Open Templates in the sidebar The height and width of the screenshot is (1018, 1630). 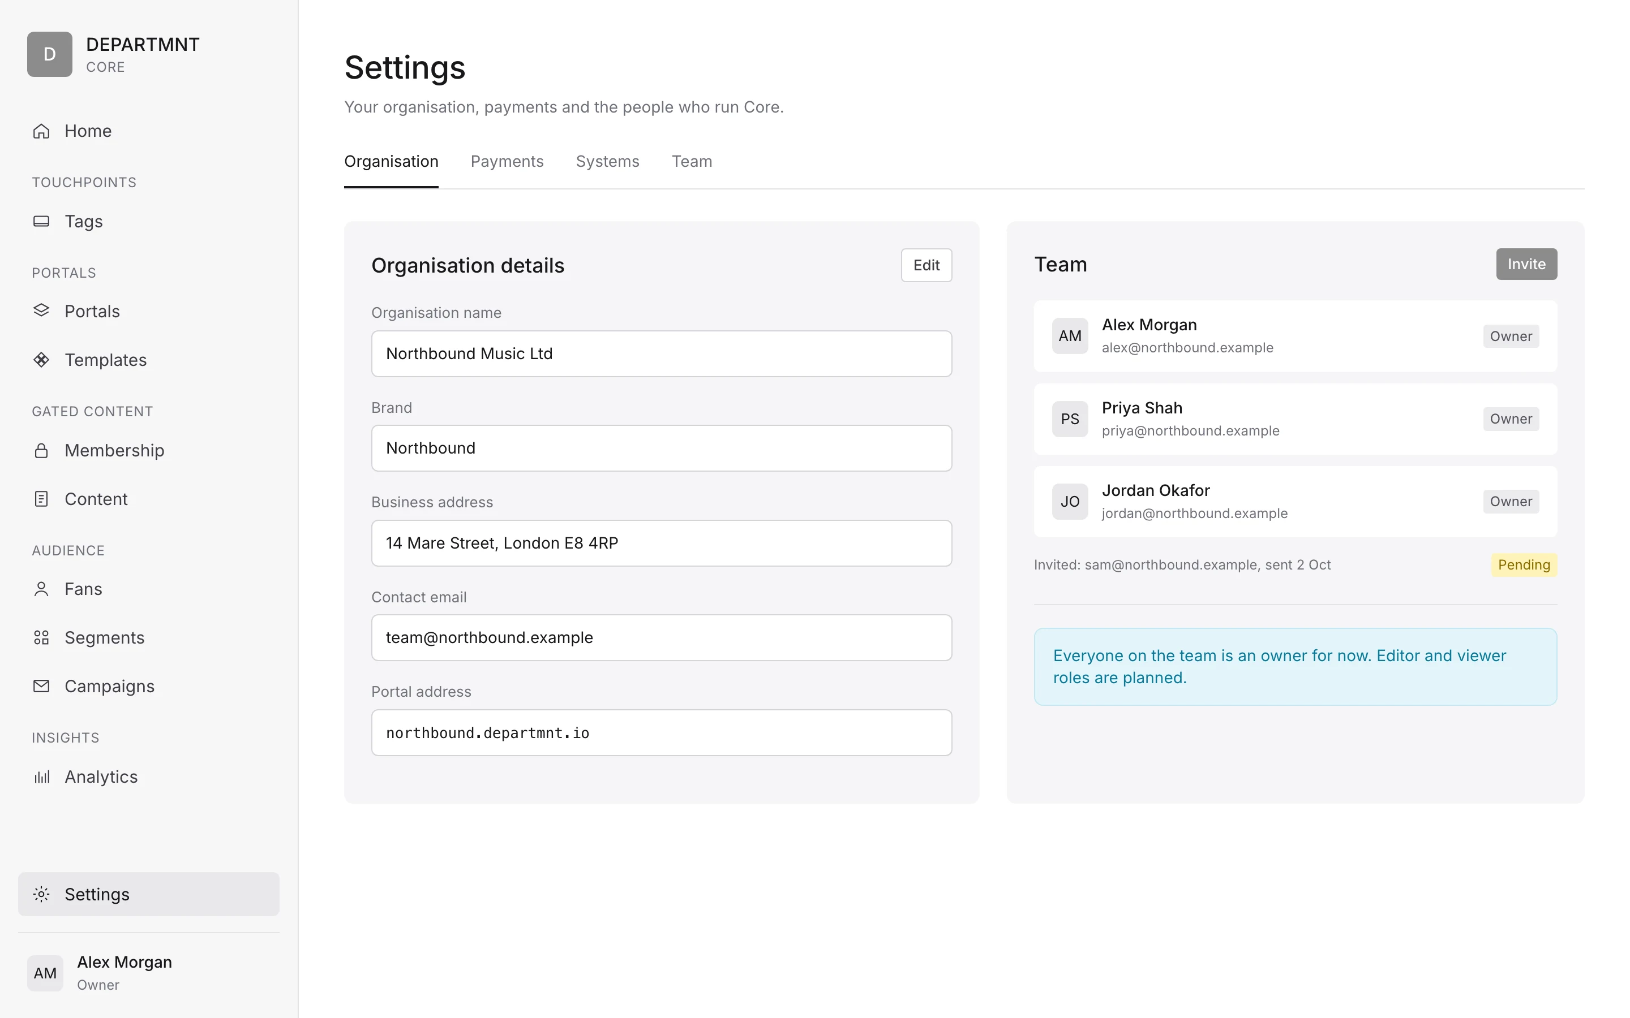pyautogui.click(x=148, y=360)
